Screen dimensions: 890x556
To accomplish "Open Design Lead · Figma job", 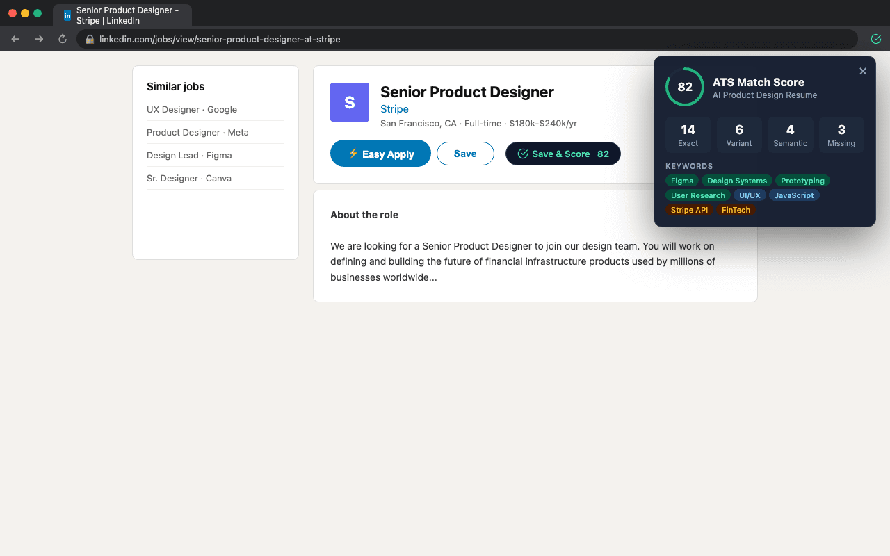I will click(x=189, y=156).
